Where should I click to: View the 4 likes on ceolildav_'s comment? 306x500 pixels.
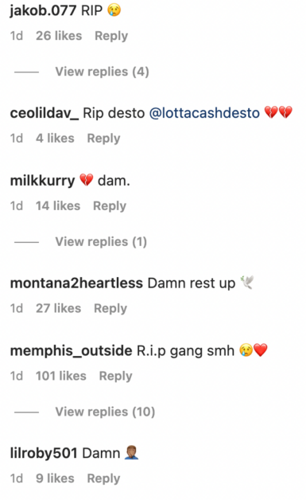(x=55, y=138)
